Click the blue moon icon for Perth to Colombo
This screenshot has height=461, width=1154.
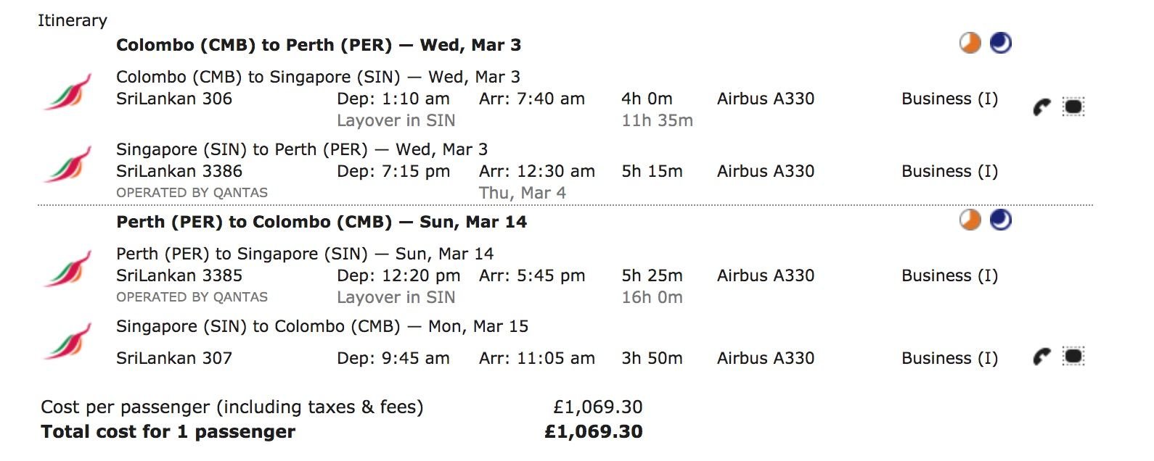[1001, 220]
